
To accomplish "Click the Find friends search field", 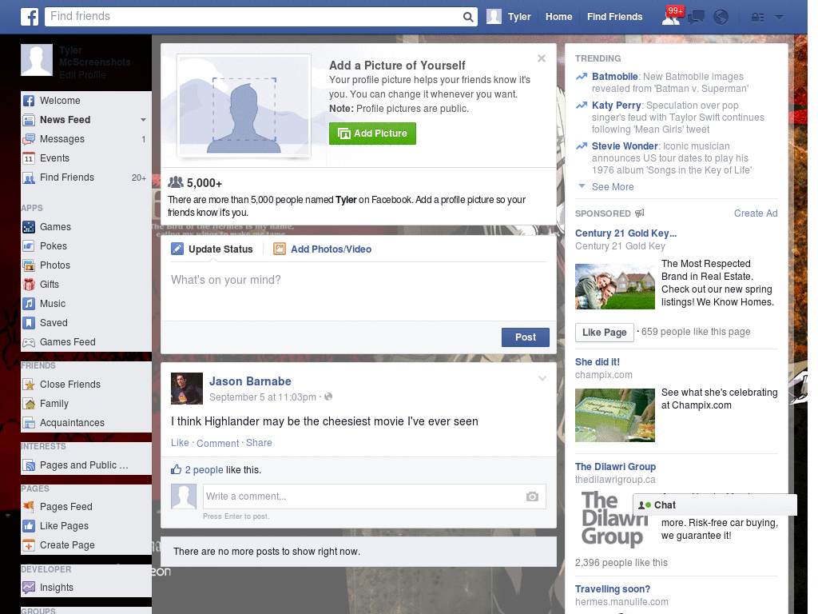I will (x=253, y=17).
